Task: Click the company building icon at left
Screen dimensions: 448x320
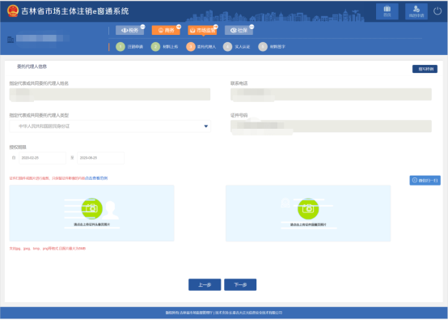Action: click(11, 39)
